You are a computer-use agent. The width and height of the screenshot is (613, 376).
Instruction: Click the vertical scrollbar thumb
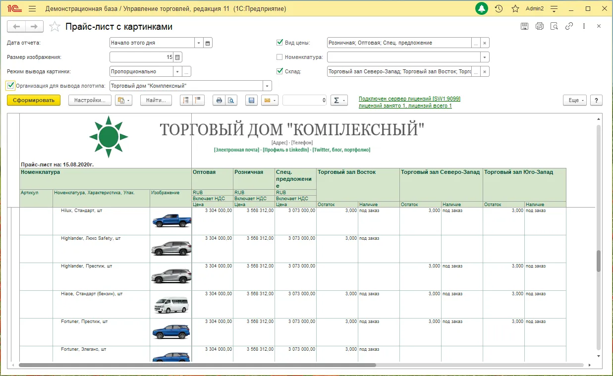click(599, 261)
